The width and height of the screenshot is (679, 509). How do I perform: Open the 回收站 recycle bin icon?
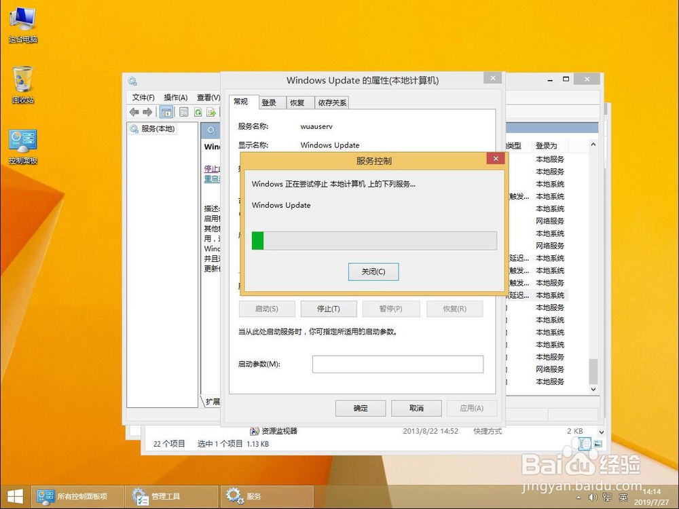point(23,85)
